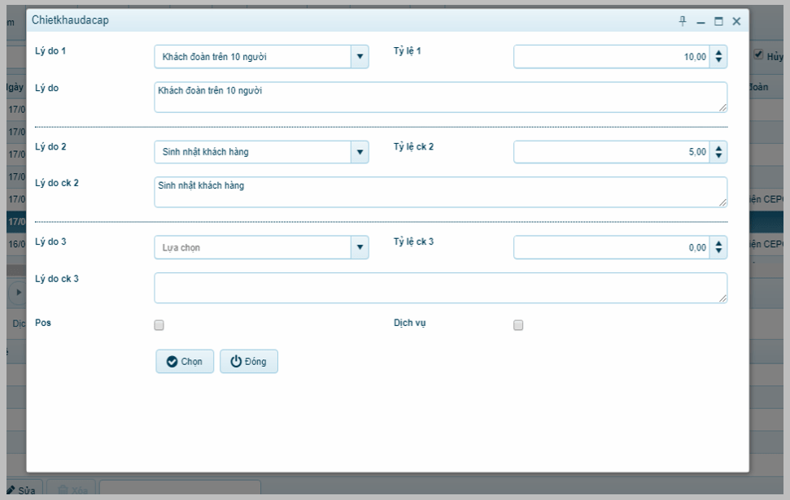Select Khách đoàn trên 10 người combo text
The image size is (790, 500).
tap(214, 57)
